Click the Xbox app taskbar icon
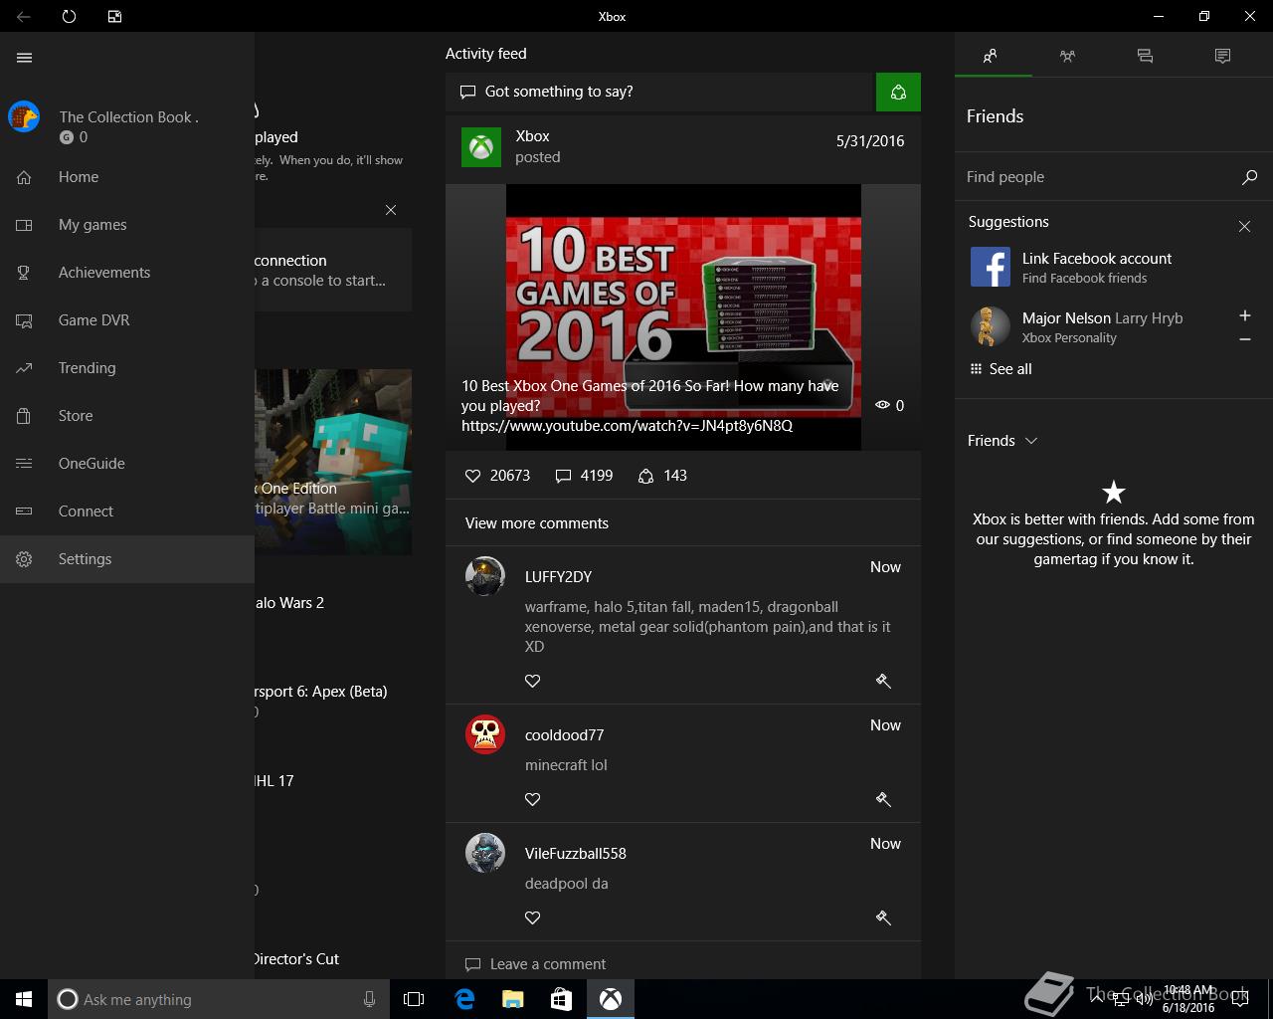Viewport: 1273px width, 1019px height. 610,999
